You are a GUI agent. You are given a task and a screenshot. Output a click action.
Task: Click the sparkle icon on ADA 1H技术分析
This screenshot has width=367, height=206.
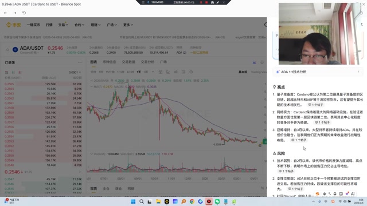point(278,72)
